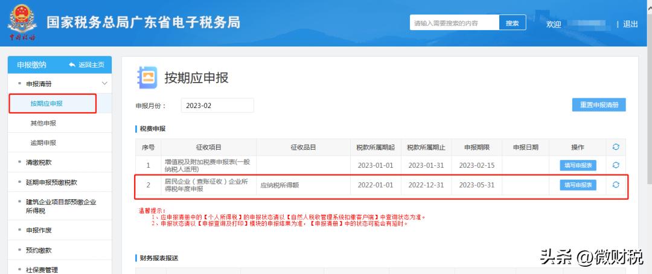Click 税款所属期止 column header

click(x=426, y=147)
